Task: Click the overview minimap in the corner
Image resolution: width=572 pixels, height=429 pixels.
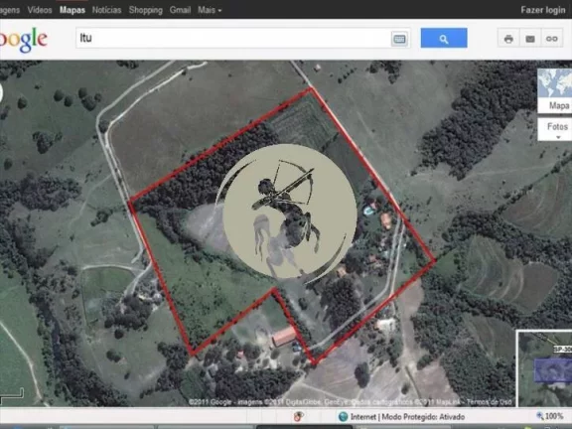Action: point(544,367)
